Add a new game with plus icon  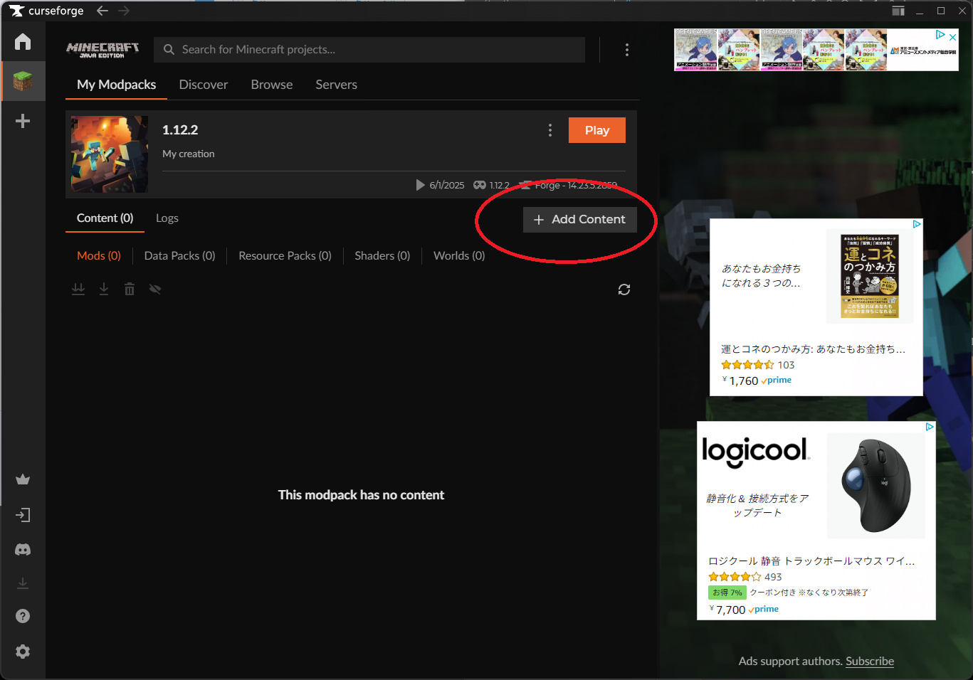[x=23, y=121]
